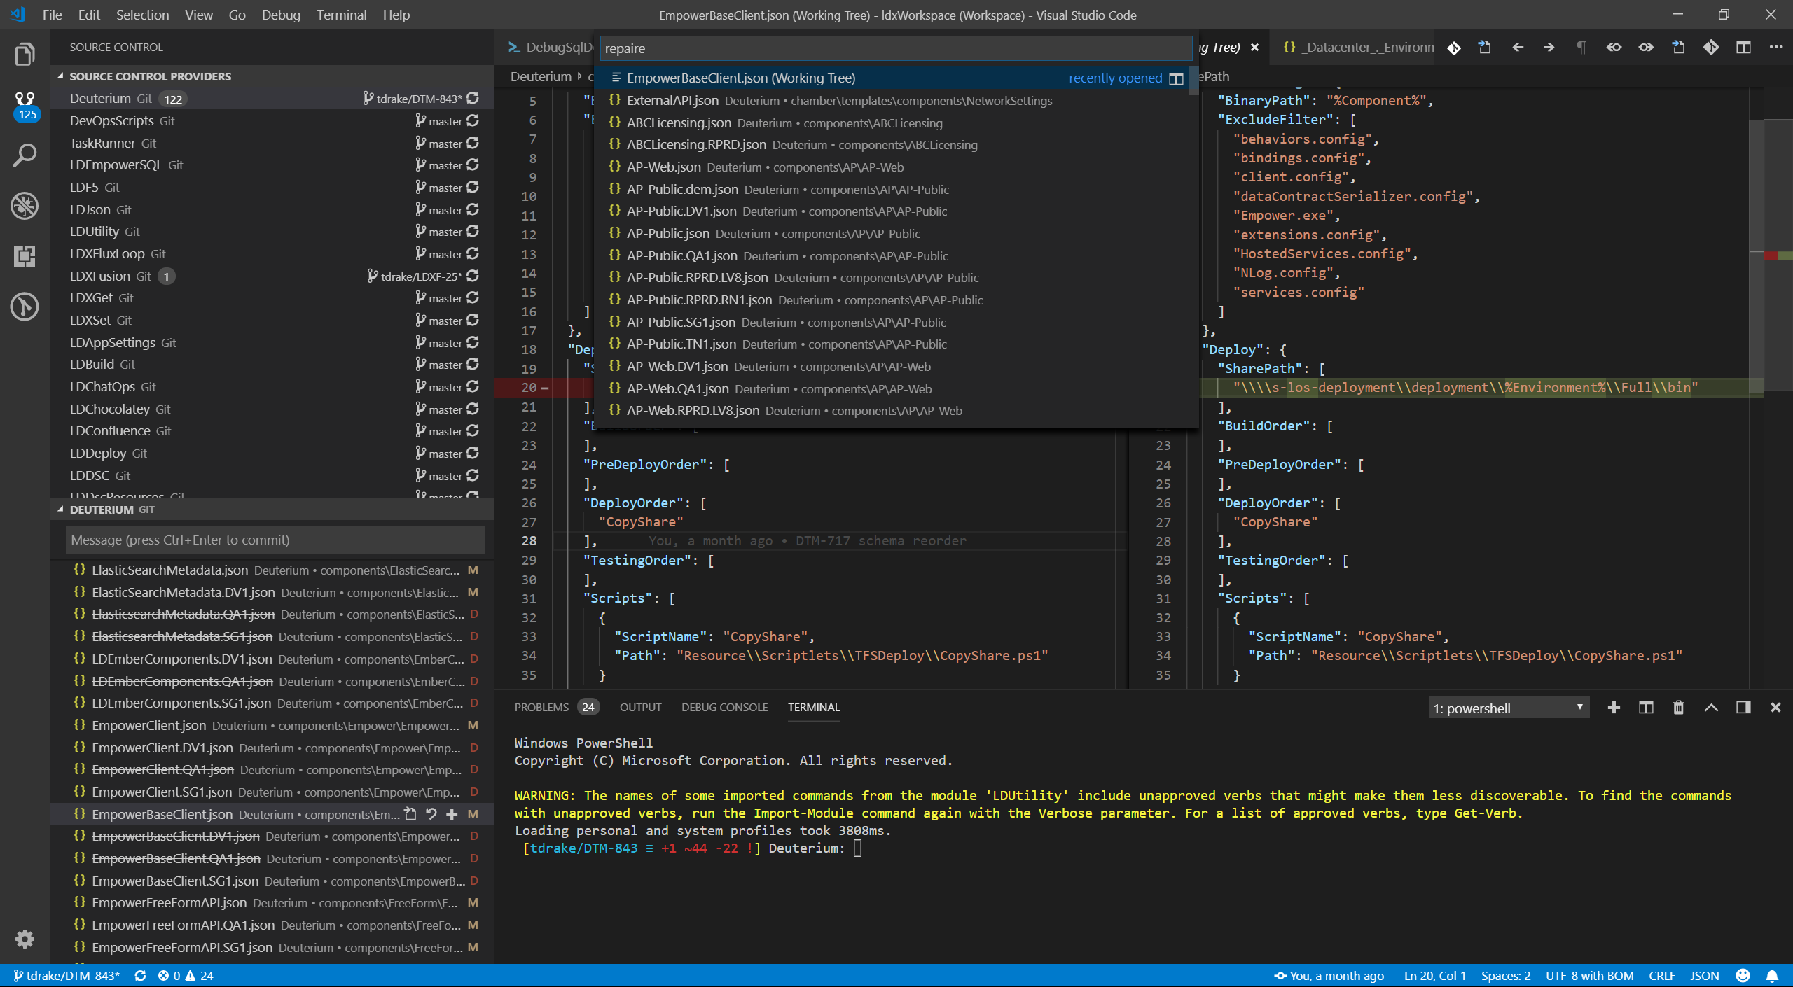Switch to the PROBLEMS tab
This screenshot has width=1793, height=987.
click(x=541, y=707)
